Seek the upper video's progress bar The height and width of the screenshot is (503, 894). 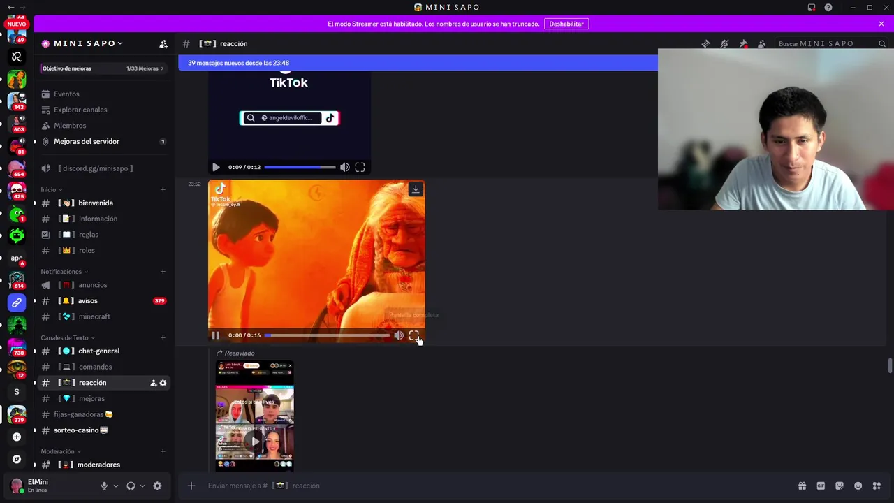[300, 167]
